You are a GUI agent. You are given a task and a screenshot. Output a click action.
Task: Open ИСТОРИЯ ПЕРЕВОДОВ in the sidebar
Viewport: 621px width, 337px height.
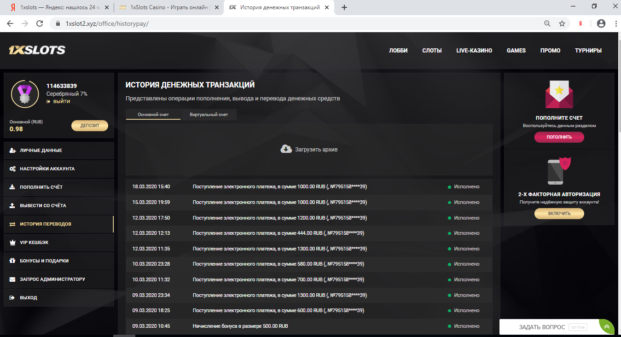pyautogui.click(x=58, y=224)
